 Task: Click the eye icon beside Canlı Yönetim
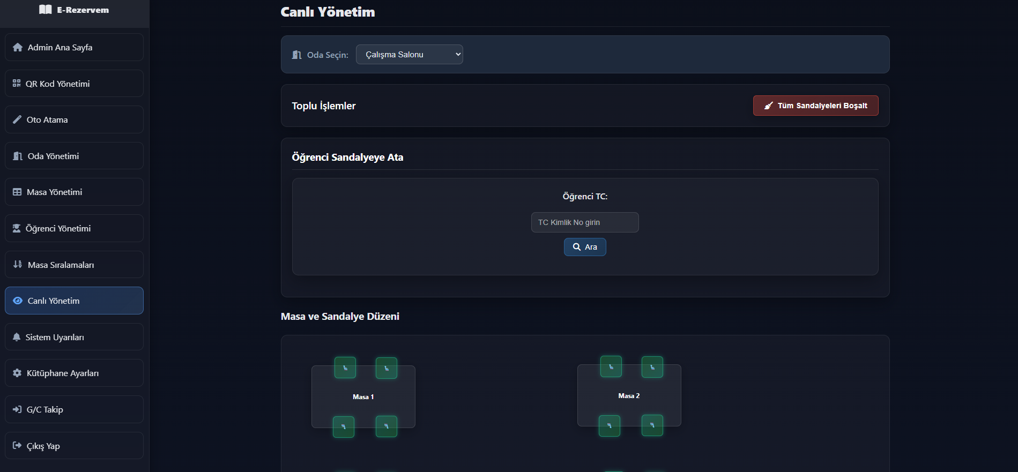[18, 301]
